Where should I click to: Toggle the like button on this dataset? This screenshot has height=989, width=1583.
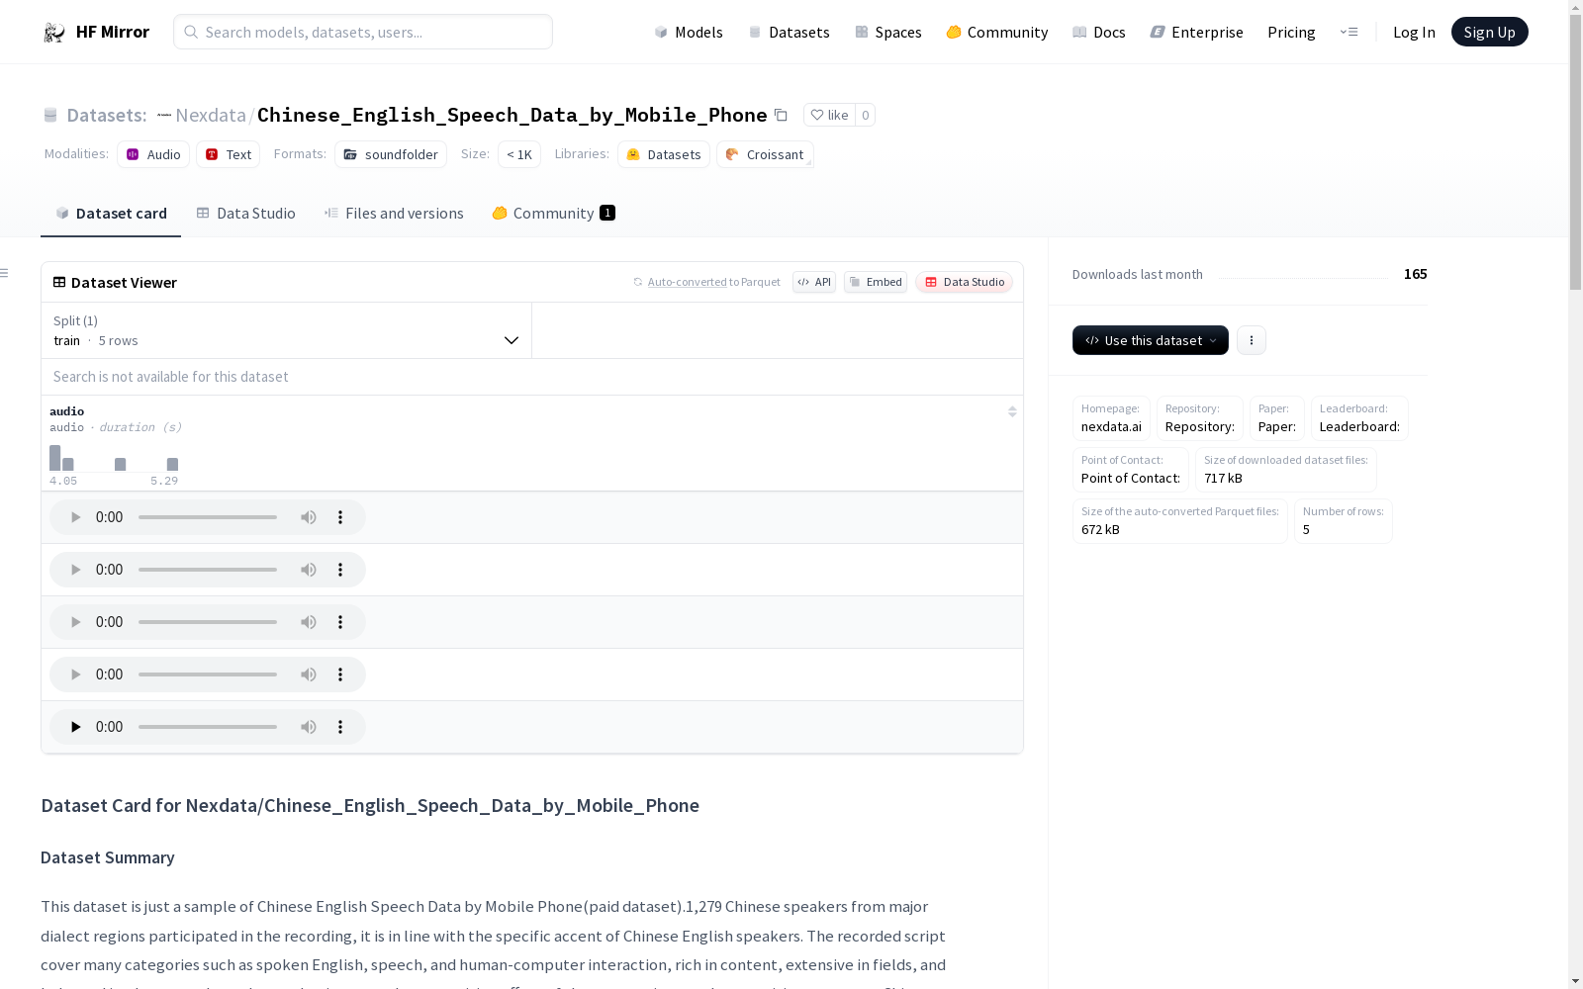coord(830,115)
